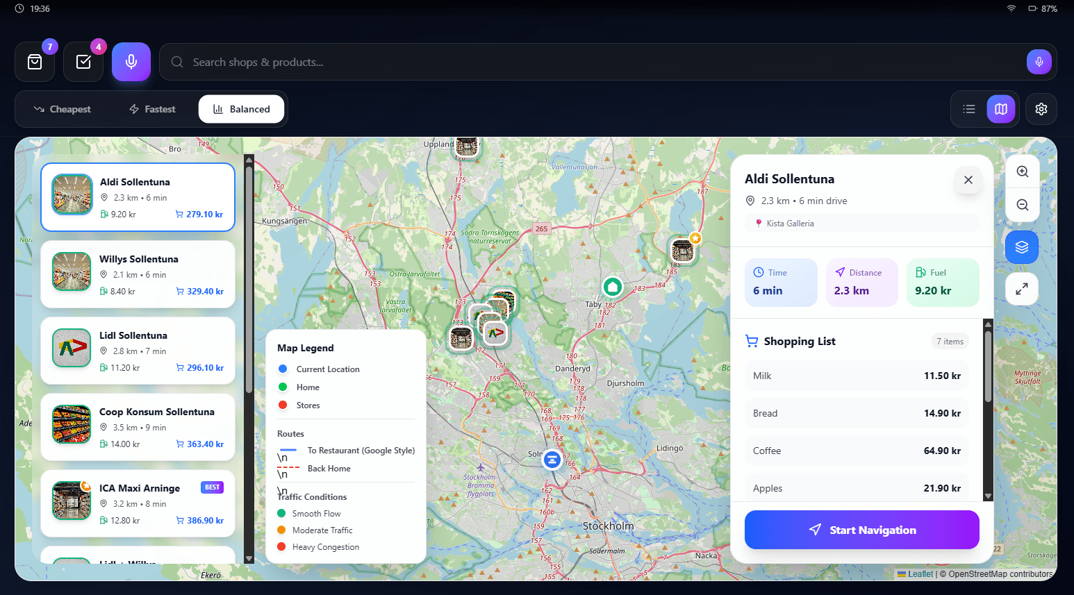Screen dimensions: 1074x595
Task: Click the red Stores legend dot
Action: point(283,405)
